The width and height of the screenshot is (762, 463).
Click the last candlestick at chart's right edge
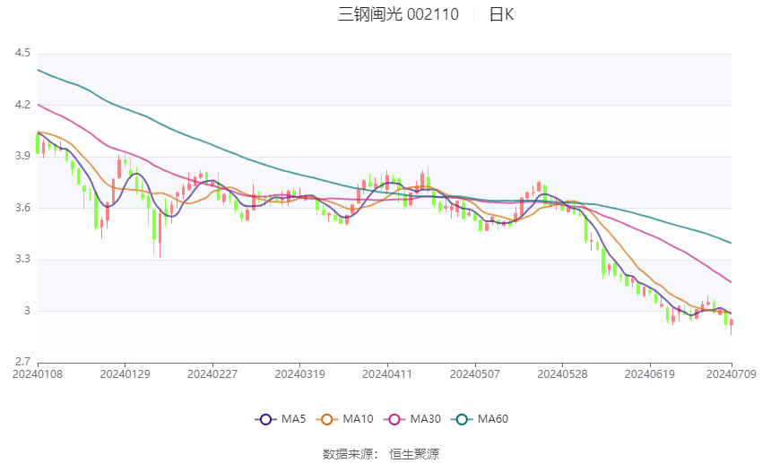(x=732, y=325)
